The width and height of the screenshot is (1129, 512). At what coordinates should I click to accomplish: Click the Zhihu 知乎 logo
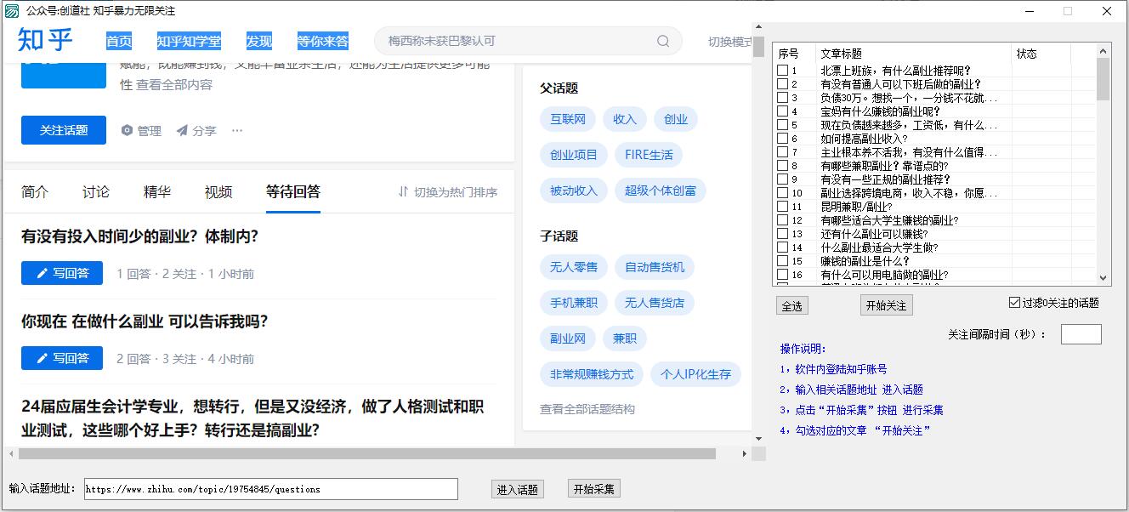click(45, 40)
